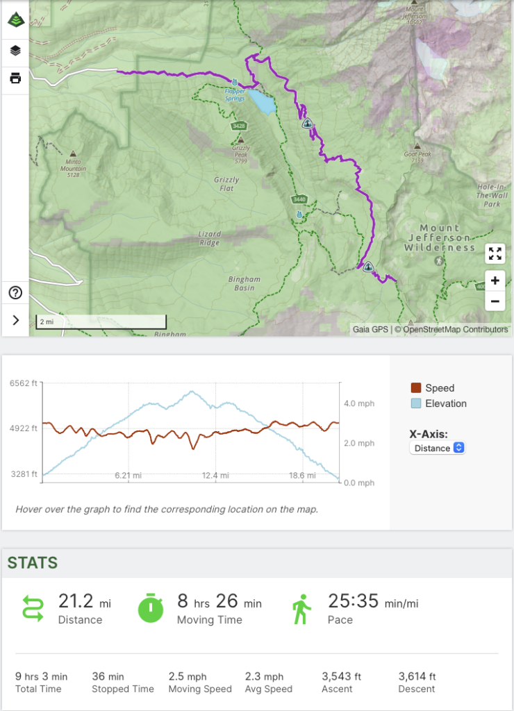
Task: Enter fullscreen map view
Action: click(495, 253)
